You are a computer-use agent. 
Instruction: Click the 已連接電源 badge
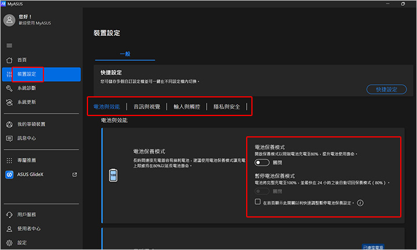pyautogui.click(x=373, y=247)
